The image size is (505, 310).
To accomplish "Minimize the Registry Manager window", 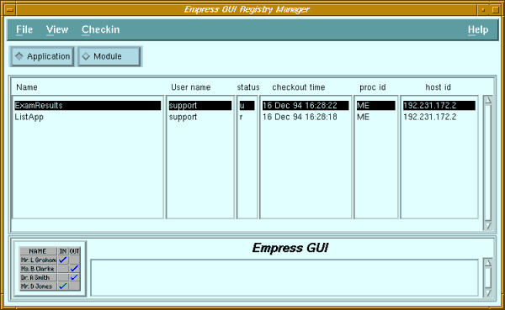I will click(x=483, y=9).
